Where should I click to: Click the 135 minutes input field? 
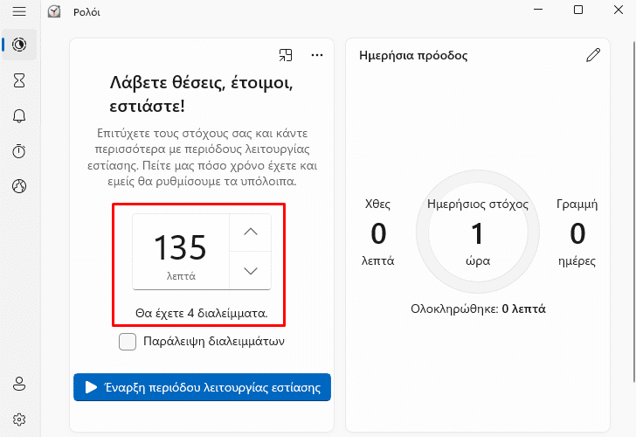(x=181, y=252)
